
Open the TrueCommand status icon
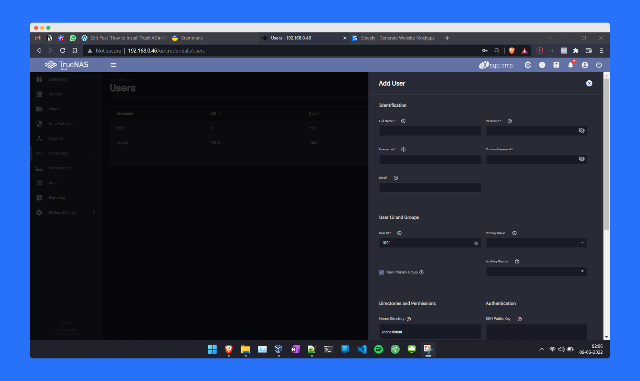tap(528, 65)
